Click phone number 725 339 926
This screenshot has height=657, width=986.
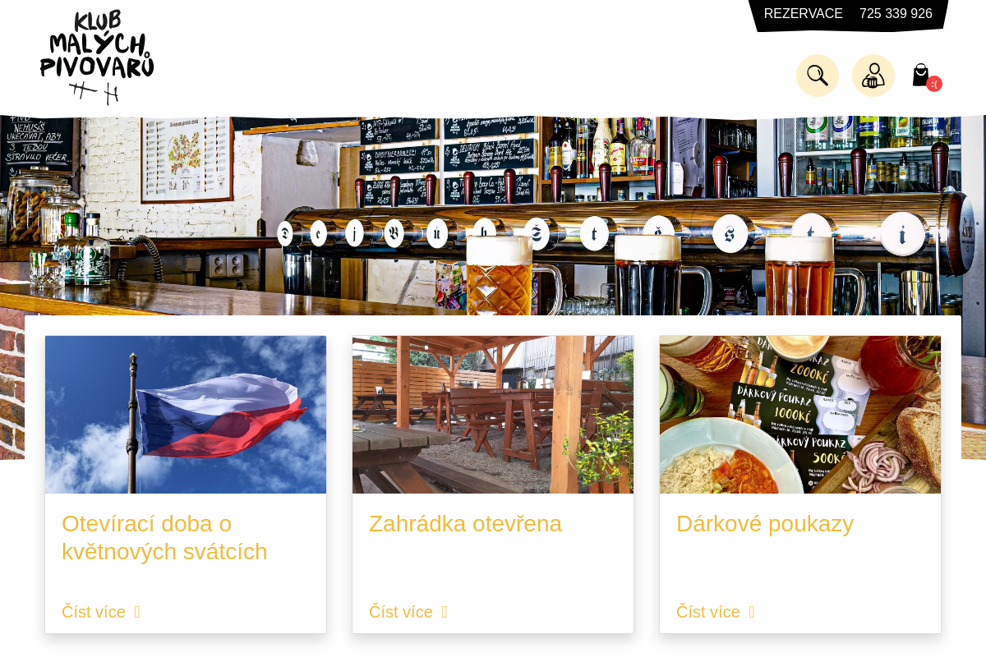pos(896,14)
